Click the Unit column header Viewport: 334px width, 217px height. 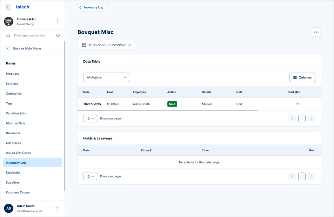(x=239, y=92)
